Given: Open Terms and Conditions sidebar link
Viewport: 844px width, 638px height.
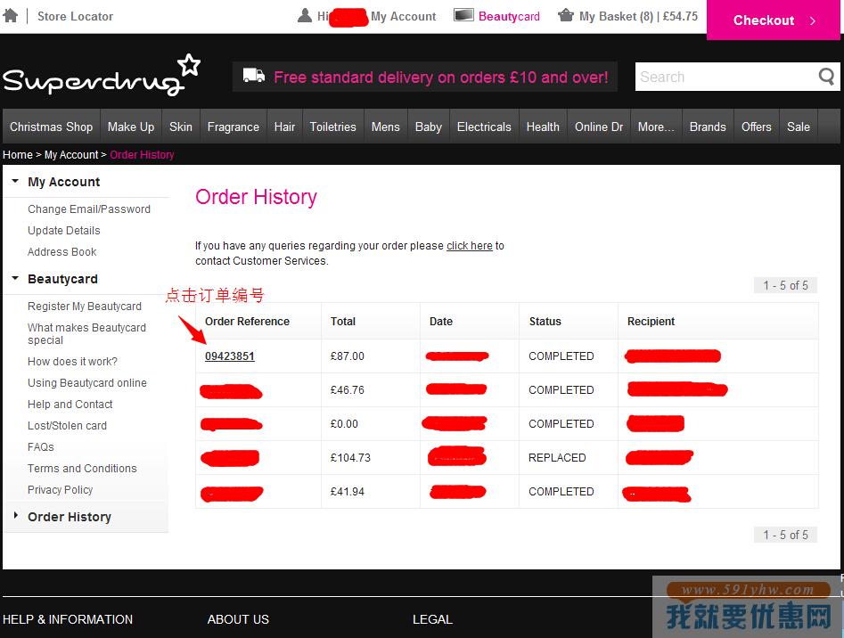Looking at the screenshot, I should pos(82,469).
